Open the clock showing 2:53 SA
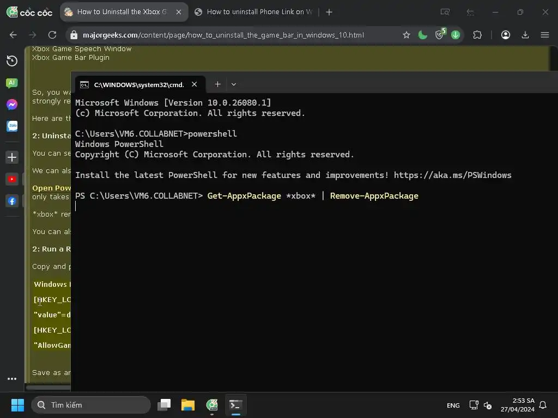The width and height of the screenshot is (558, 418). (518, 405)
